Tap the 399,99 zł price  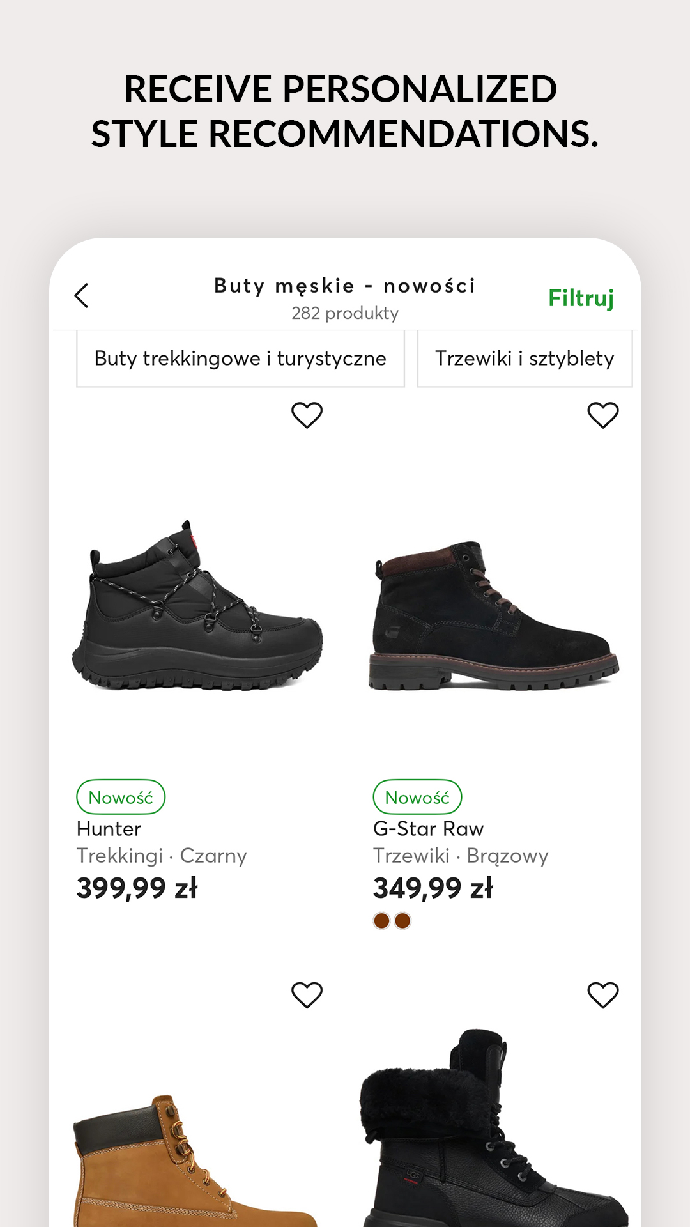(137, 888)
